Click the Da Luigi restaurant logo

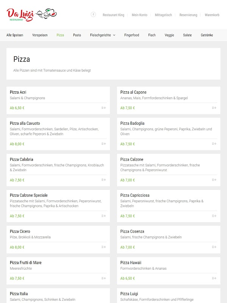point(31,14)
